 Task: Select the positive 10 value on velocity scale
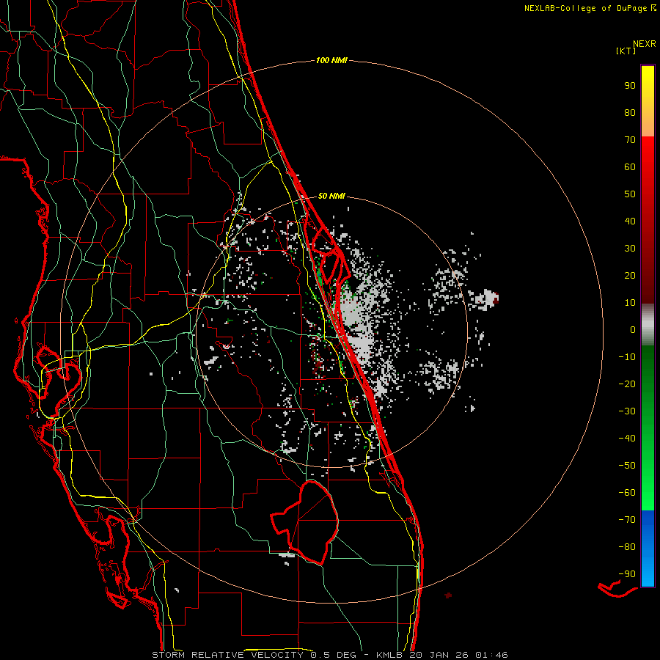pyautogui.click(x=630, y=302)
